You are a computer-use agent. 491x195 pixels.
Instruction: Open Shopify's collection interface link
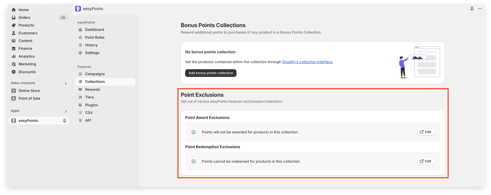pyautogui.click(x=307, y=62)
